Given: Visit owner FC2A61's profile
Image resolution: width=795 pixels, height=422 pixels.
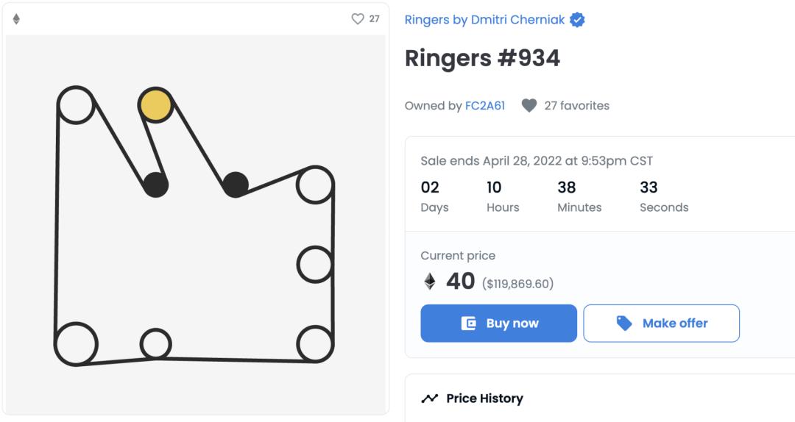Looking at the screenshot, I should (x=485, y=106).
